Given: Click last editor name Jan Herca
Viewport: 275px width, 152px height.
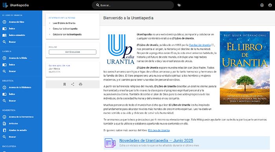Looking at the screenshot, I should (54, 69).
